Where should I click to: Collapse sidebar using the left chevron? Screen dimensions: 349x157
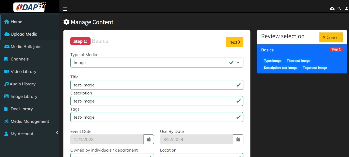point(57,133)
